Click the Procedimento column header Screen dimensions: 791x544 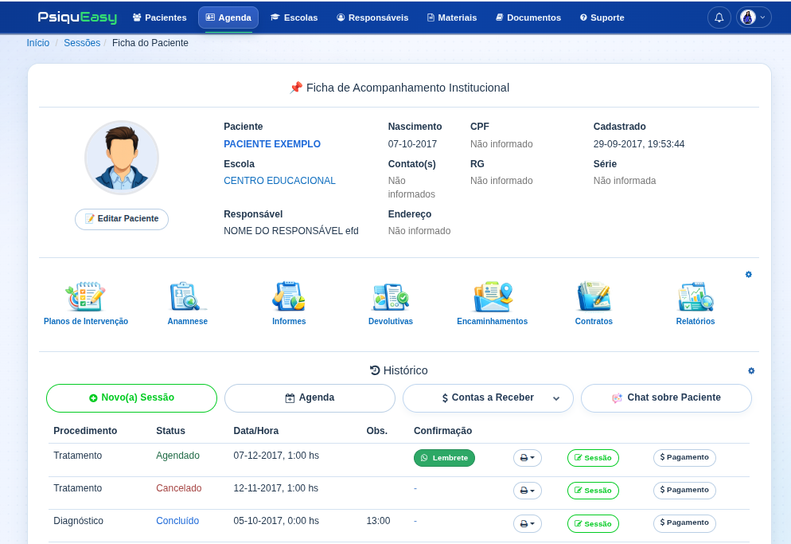(x=85, y=431)
